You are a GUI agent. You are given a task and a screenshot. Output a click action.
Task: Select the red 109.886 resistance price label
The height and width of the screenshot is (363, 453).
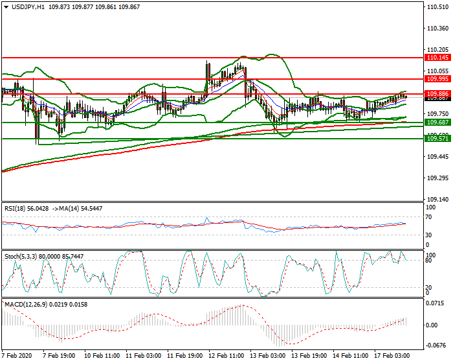[438, 94]
